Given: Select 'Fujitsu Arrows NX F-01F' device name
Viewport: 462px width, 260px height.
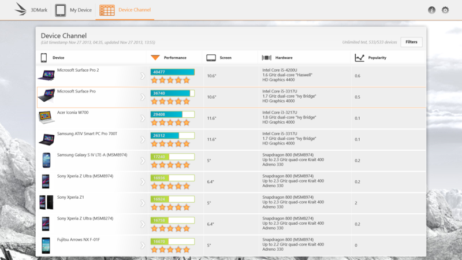Looking at the screenshot, I should click(x=79, y=240).
